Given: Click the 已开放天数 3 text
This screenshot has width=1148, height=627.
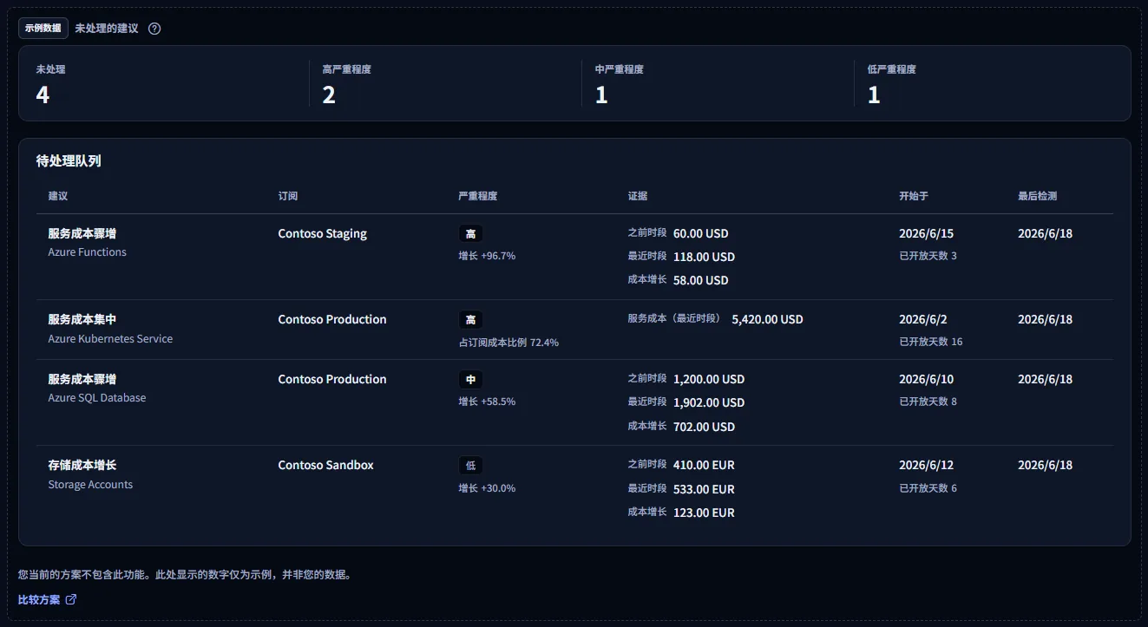Looking at the screenshot, I should 928,256.
